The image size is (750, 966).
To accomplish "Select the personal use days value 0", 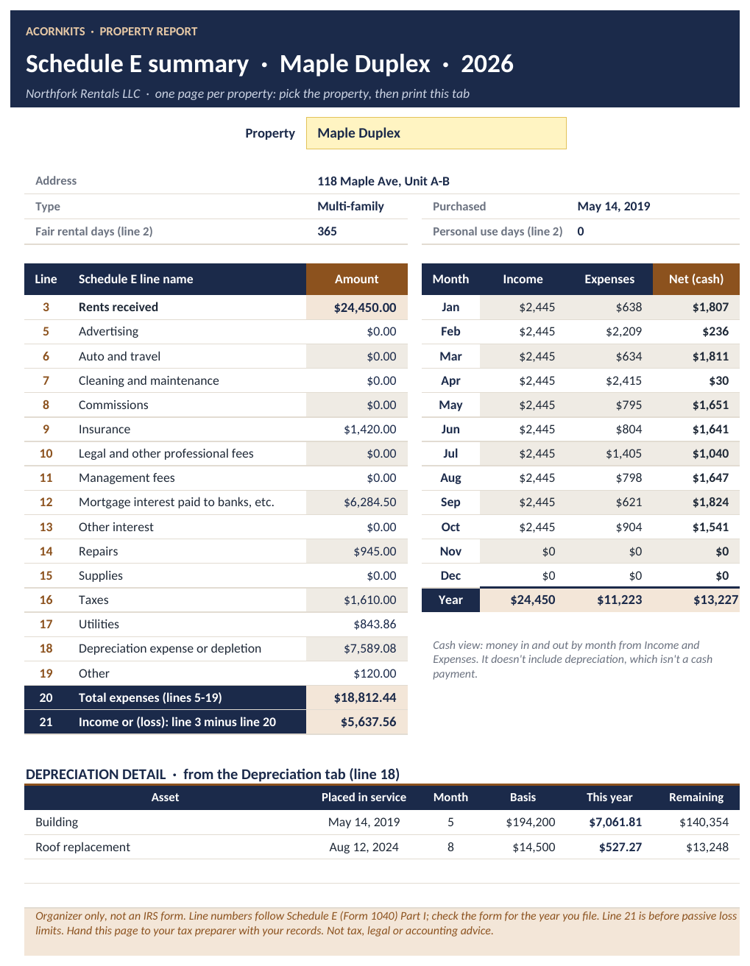I will pos(581,231).
